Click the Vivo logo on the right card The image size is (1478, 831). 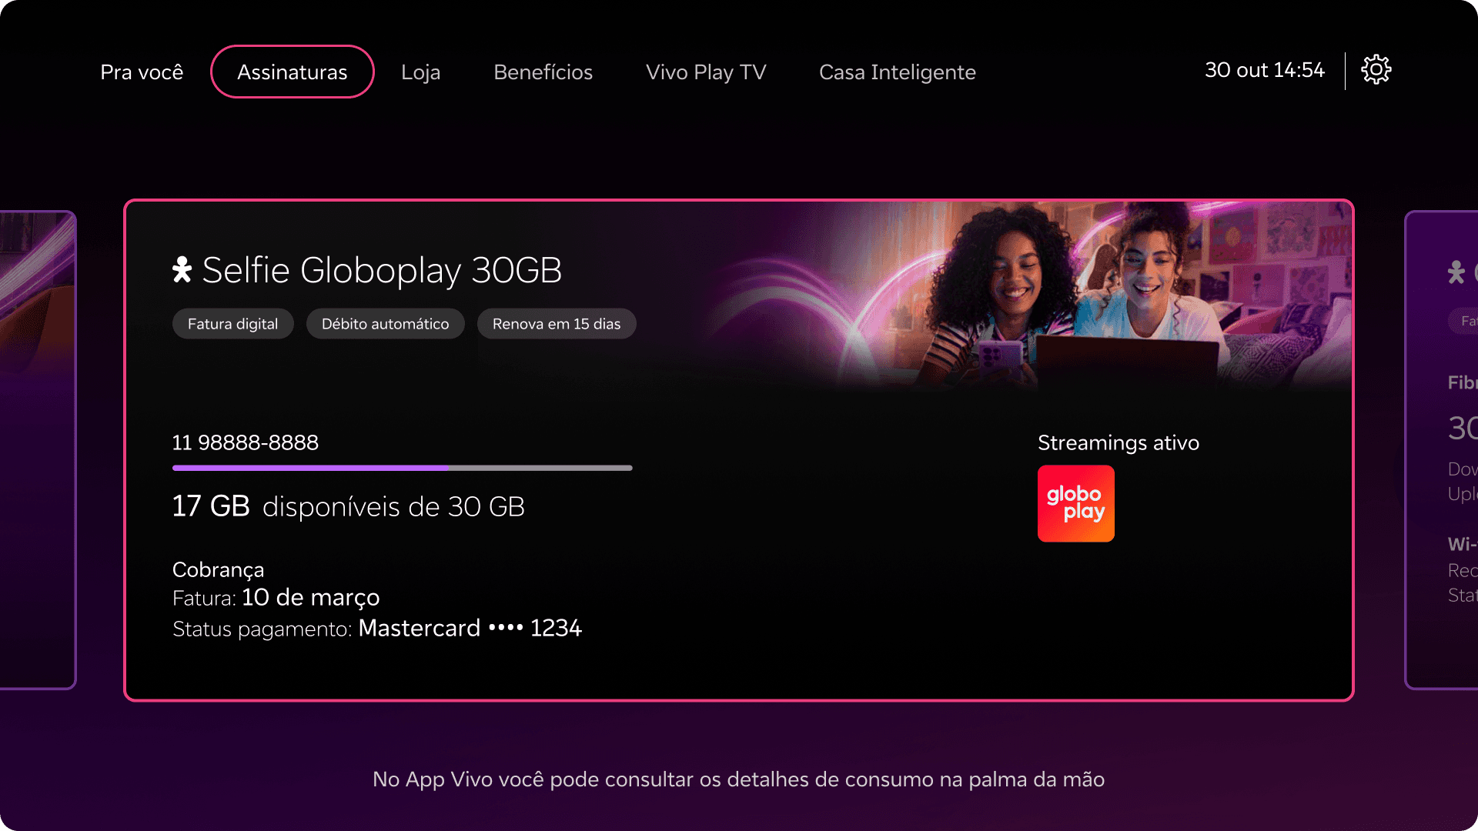pos(1456,272)
